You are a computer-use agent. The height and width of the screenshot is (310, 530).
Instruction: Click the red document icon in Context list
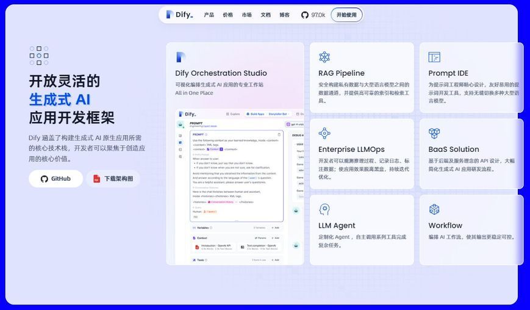point(197,247)
